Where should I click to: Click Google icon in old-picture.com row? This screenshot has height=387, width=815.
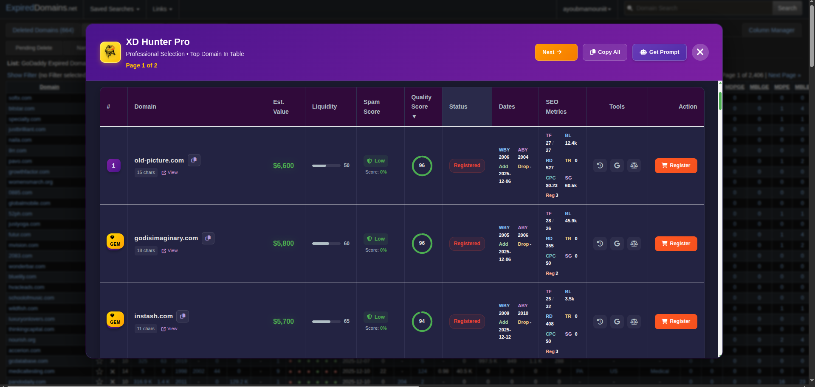coord(617,165)
